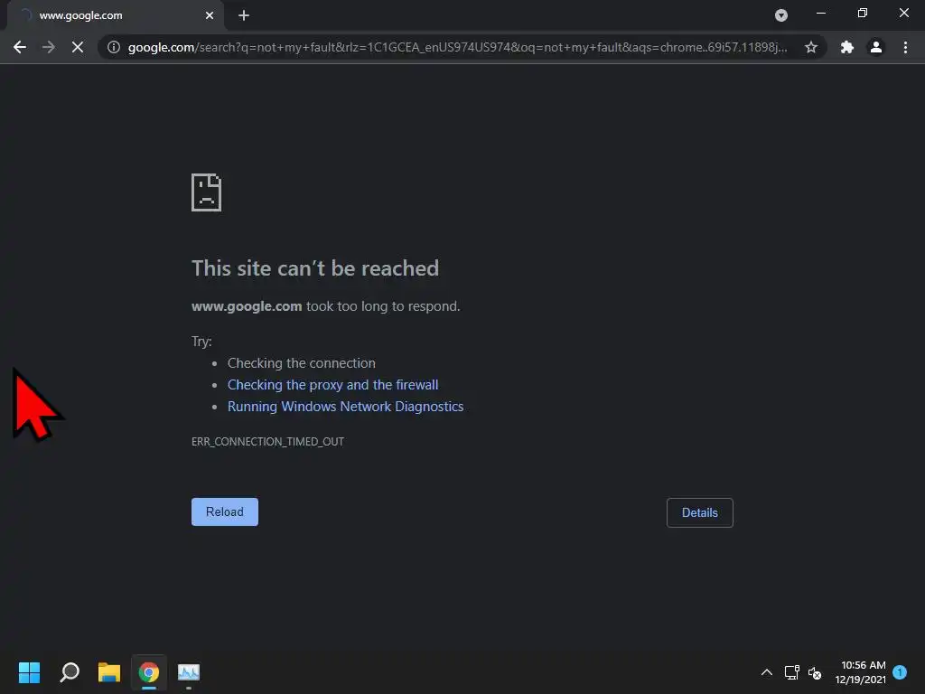View site information icon in address bar
This screenshot has height=694, width=925.
pyautogui.click(x=114, y=47)
